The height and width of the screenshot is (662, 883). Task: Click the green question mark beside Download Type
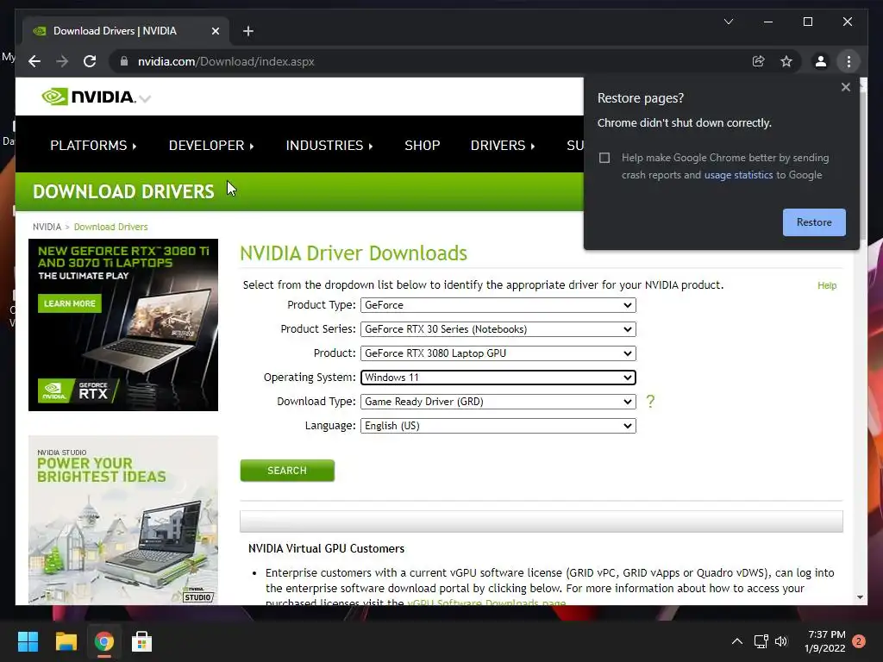650,401
